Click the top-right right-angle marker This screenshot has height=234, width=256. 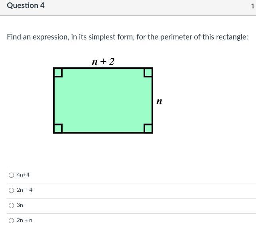pyautogui.click(x=148, y=73)
